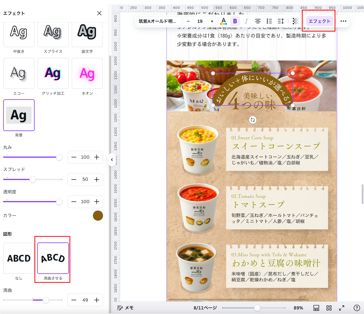Toggle bold formatting

point(235,21)
